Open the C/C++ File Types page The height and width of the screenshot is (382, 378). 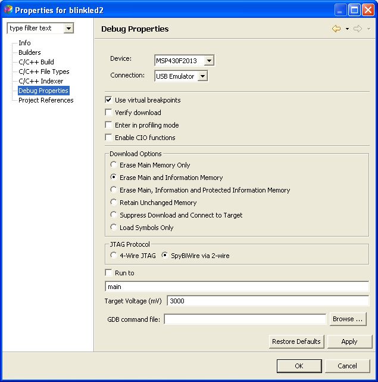point(44,72)
